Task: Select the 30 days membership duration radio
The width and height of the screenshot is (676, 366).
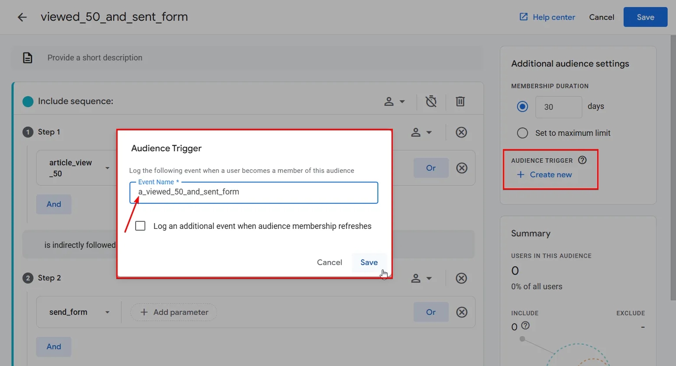Action: pos(522,107)
